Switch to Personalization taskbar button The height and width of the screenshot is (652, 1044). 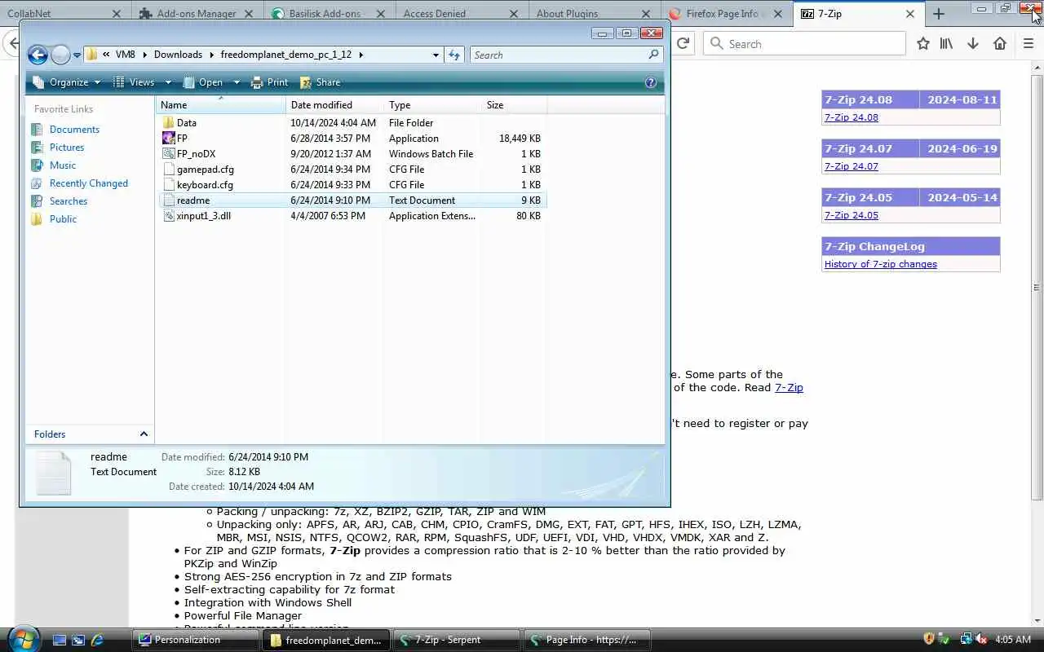coord(196,640)
